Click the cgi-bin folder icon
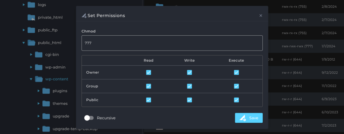This screenshot has width=344, height=134. pyautogui.click(x=39, y=54)
